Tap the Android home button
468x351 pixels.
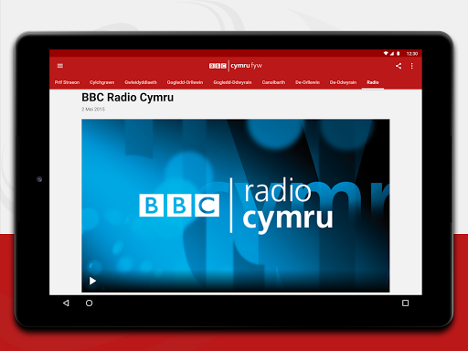pyautogui.click(x=89, y=303)
